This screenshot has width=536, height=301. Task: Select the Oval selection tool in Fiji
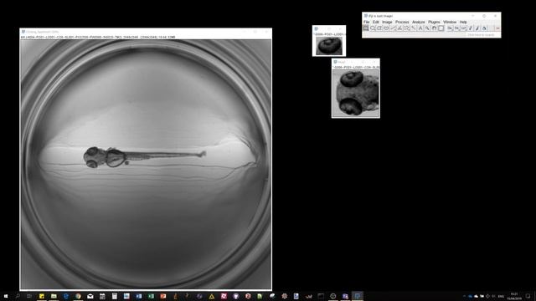point(373,28)
